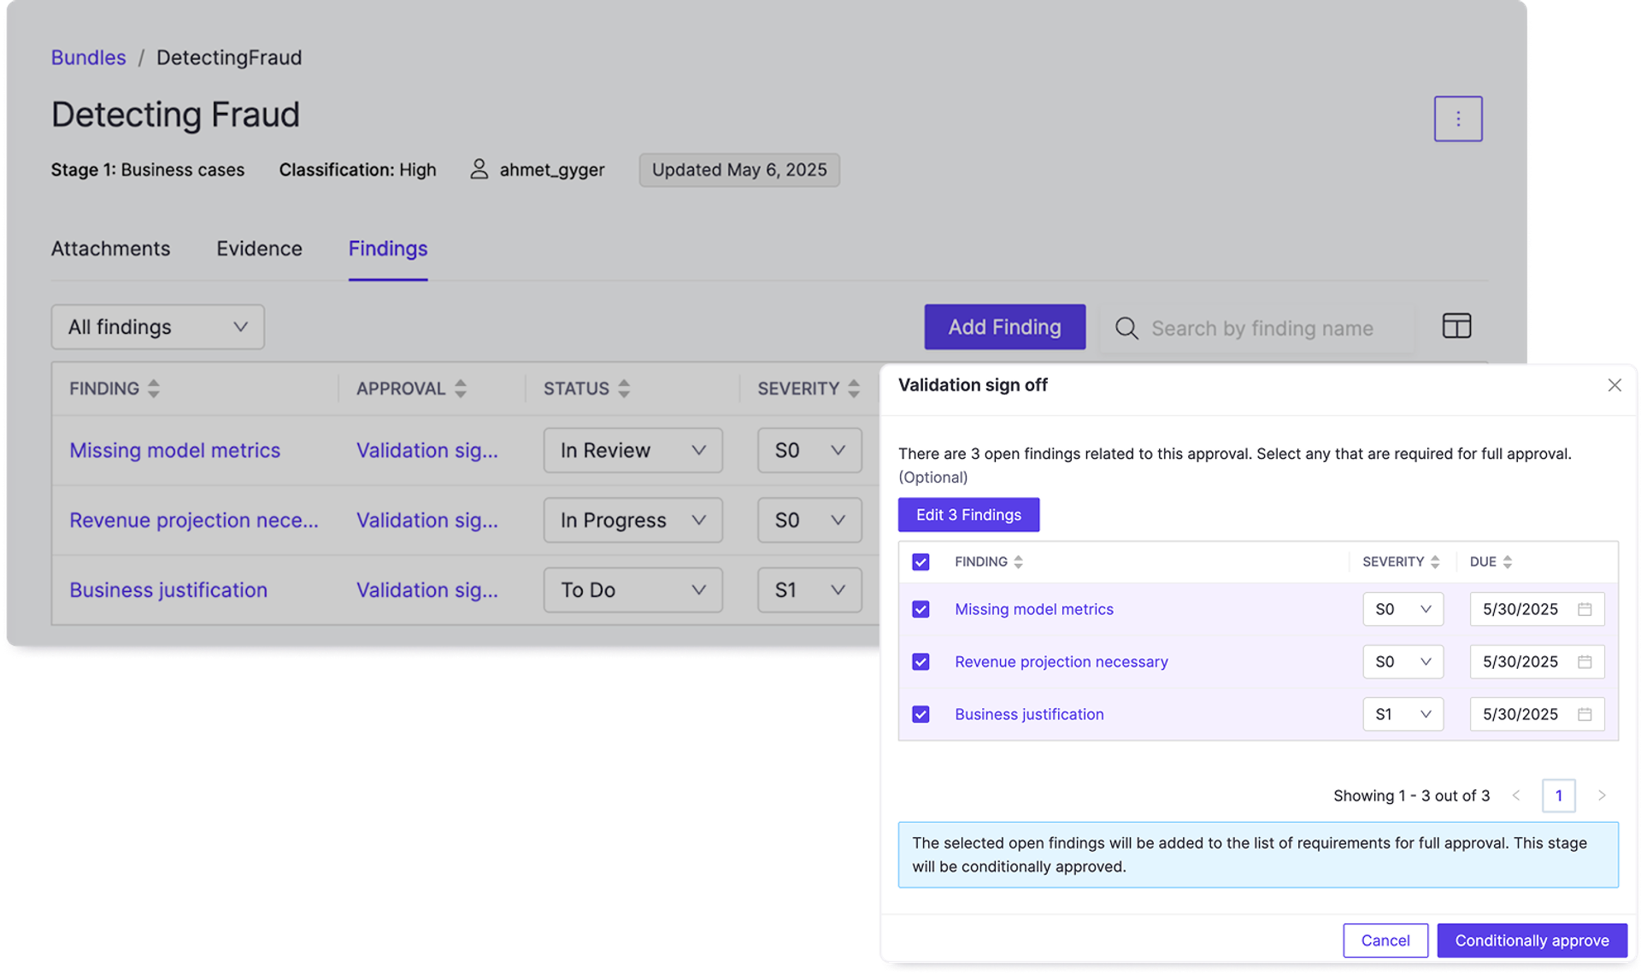Go to next page arrow in pagination
The width and height of the screenshot is (1641, 973).
(x=1602, y=795)
